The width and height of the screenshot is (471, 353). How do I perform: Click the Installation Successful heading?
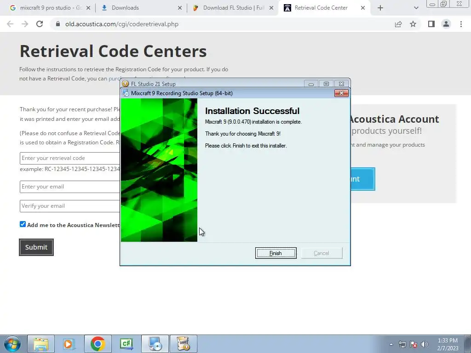tap(253, 111)
